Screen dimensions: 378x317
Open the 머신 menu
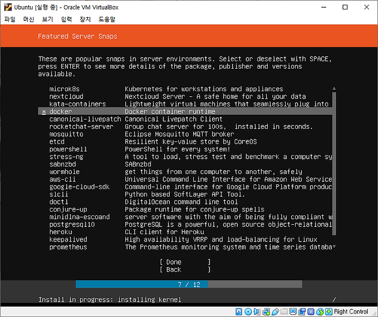coord(29,19)
